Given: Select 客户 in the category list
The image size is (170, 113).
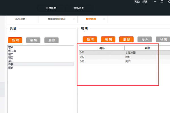Looking at the screenshot, I should (x=11, y=47).
